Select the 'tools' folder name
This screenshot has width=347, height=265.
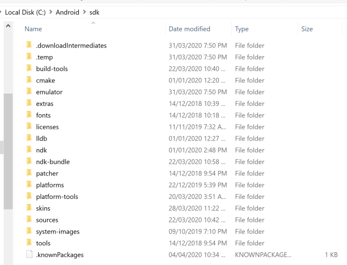click(44, 243)
